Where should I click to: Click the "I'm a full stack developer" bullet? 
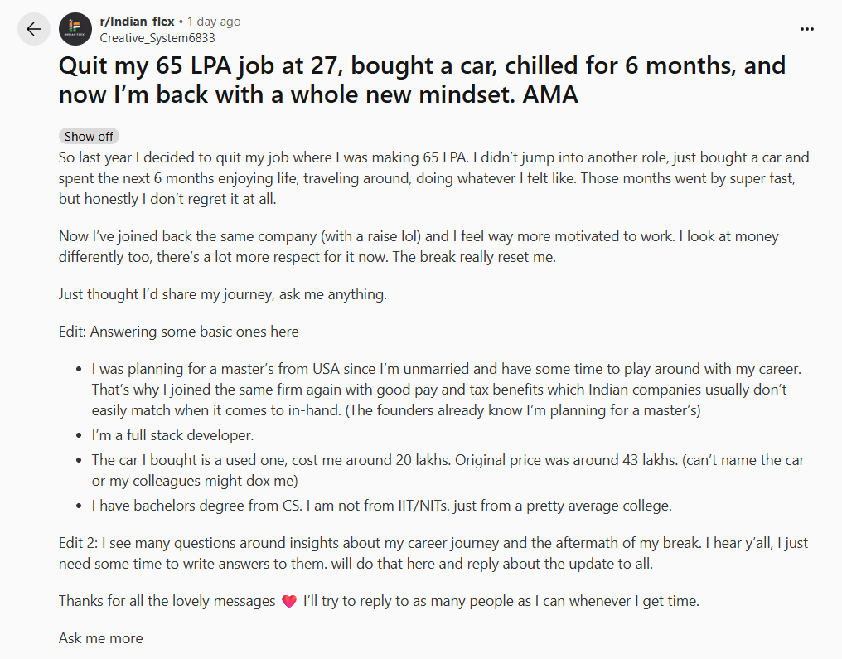(x=172, y=435)
